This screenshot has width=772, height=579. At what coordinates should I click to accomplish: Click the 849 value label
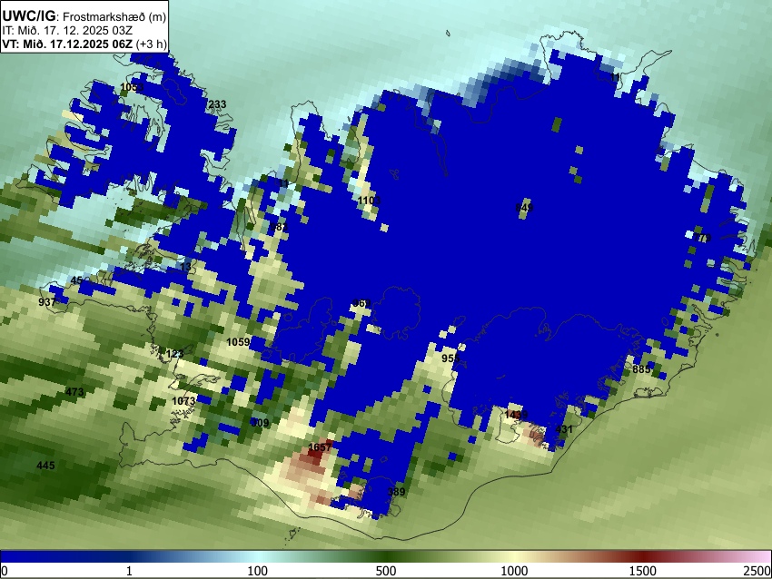coord(524,208)
